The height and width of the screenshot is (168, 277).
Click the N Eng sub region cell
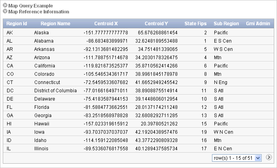(x=221, y=82)
